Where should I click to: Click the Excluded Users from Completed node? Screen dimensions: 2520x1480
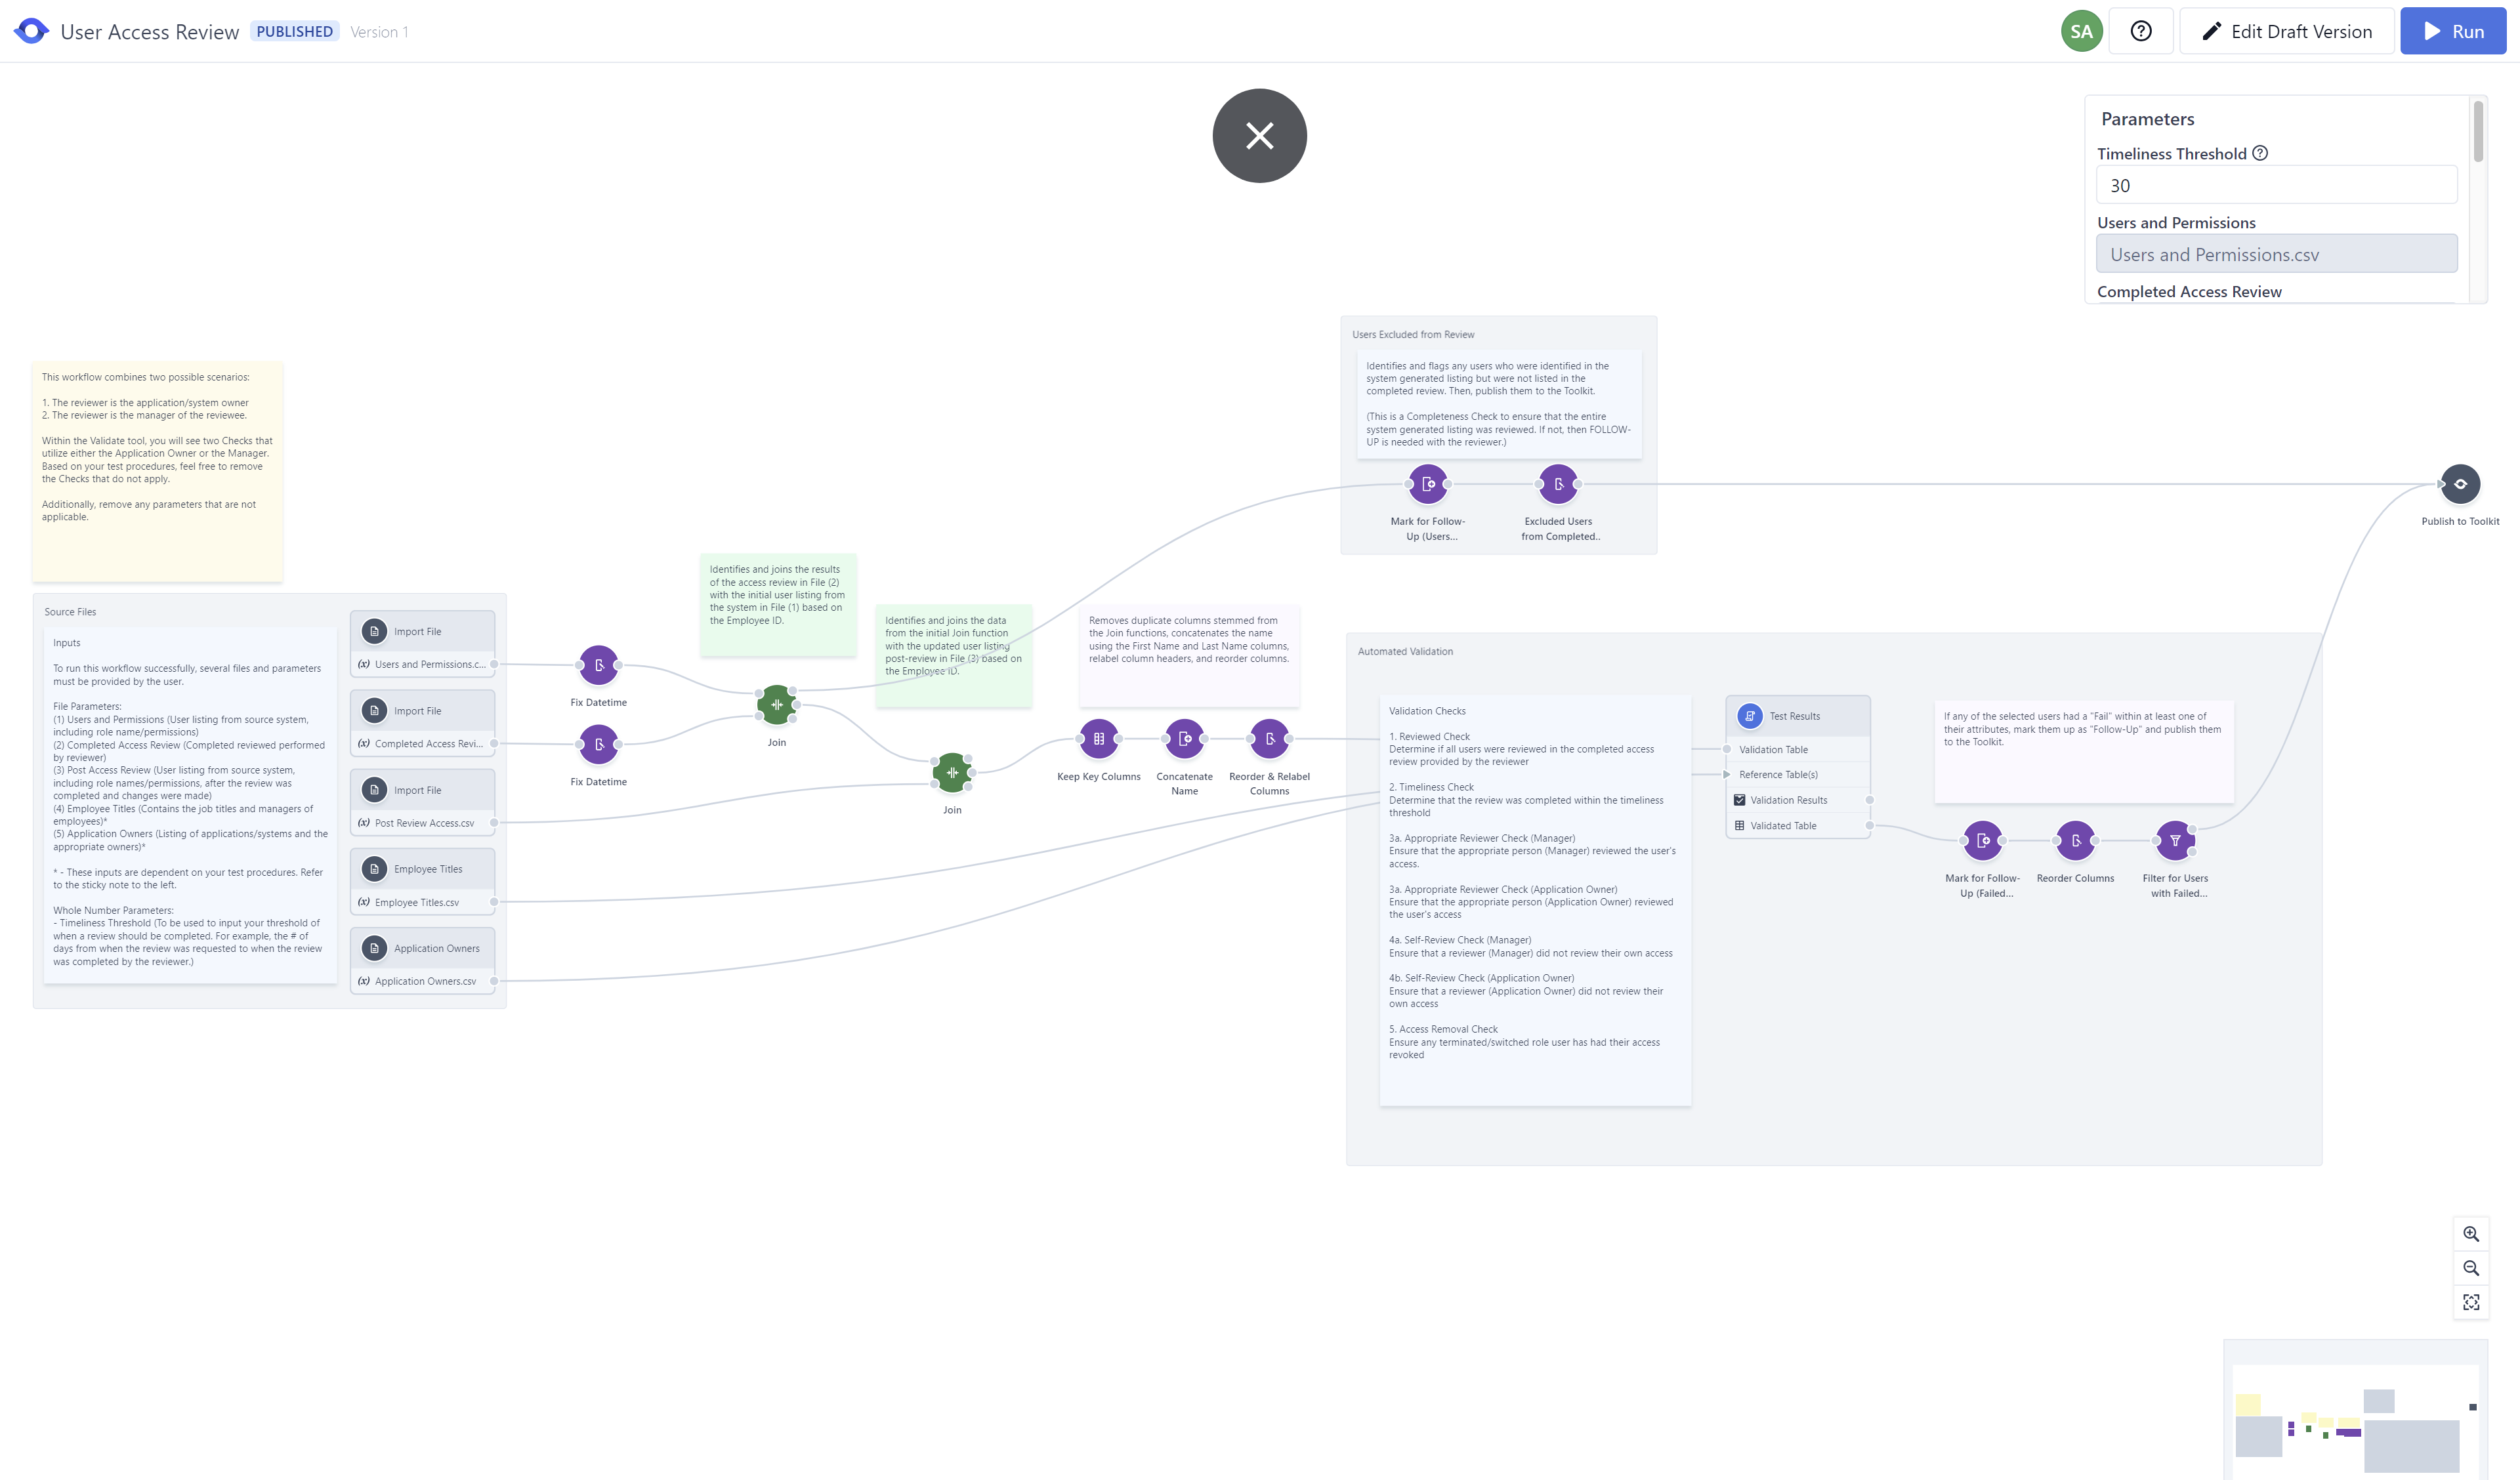(1558, 484)
